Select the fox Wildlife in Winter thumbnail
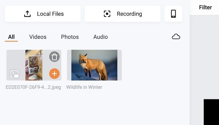 [94, 65]
